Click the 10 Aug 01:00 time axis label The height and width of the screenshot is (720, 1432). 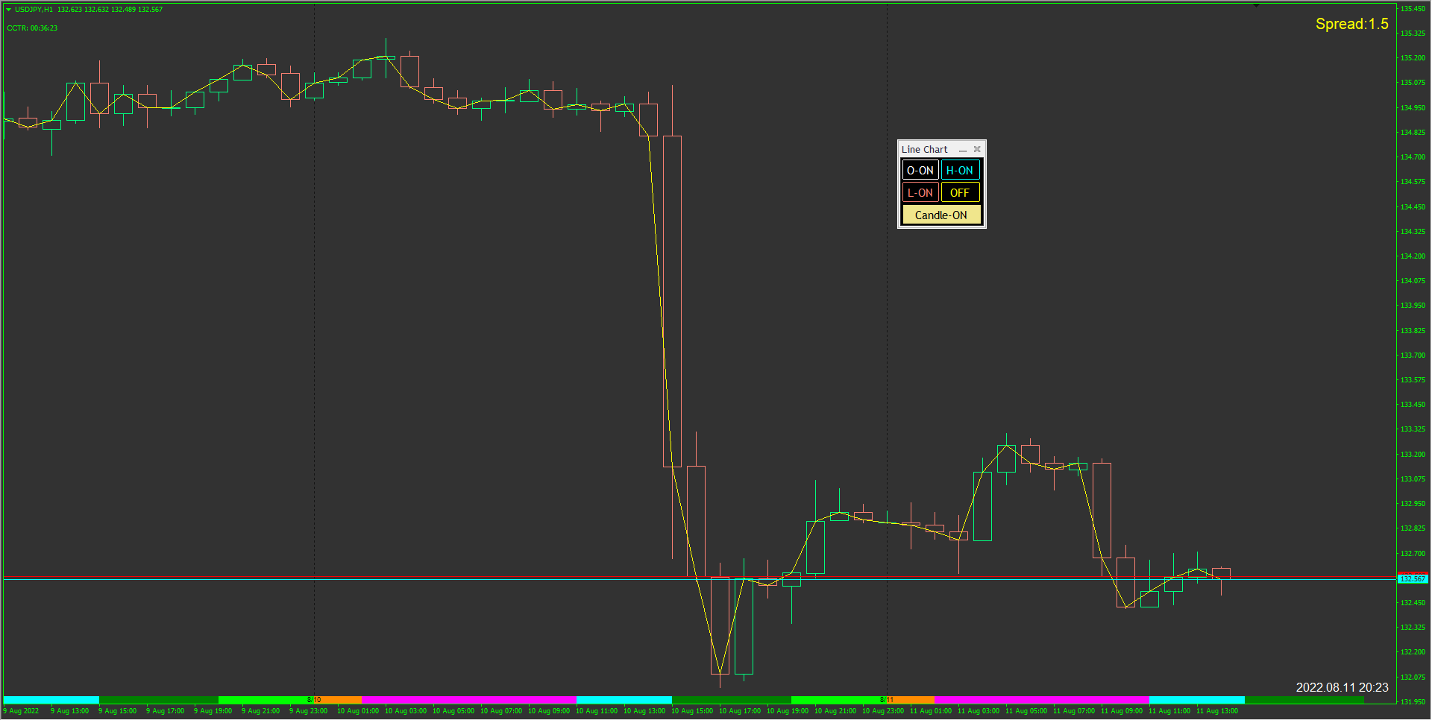(358, 711)
